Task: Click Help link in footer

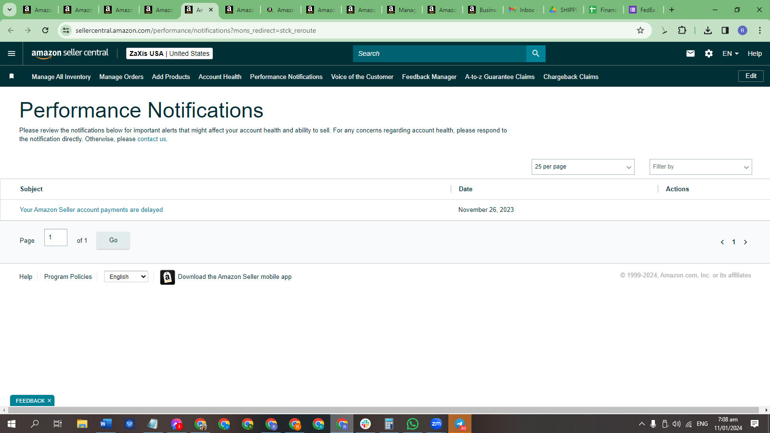Action: click(x=26, y=276)
